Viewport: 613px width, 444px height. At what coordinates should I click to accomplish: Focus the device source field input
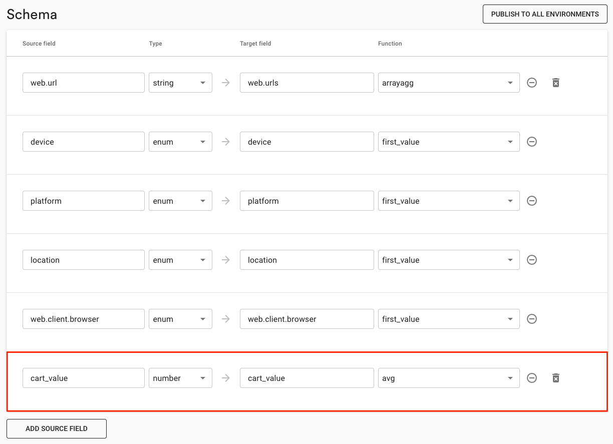pos(84,142)
